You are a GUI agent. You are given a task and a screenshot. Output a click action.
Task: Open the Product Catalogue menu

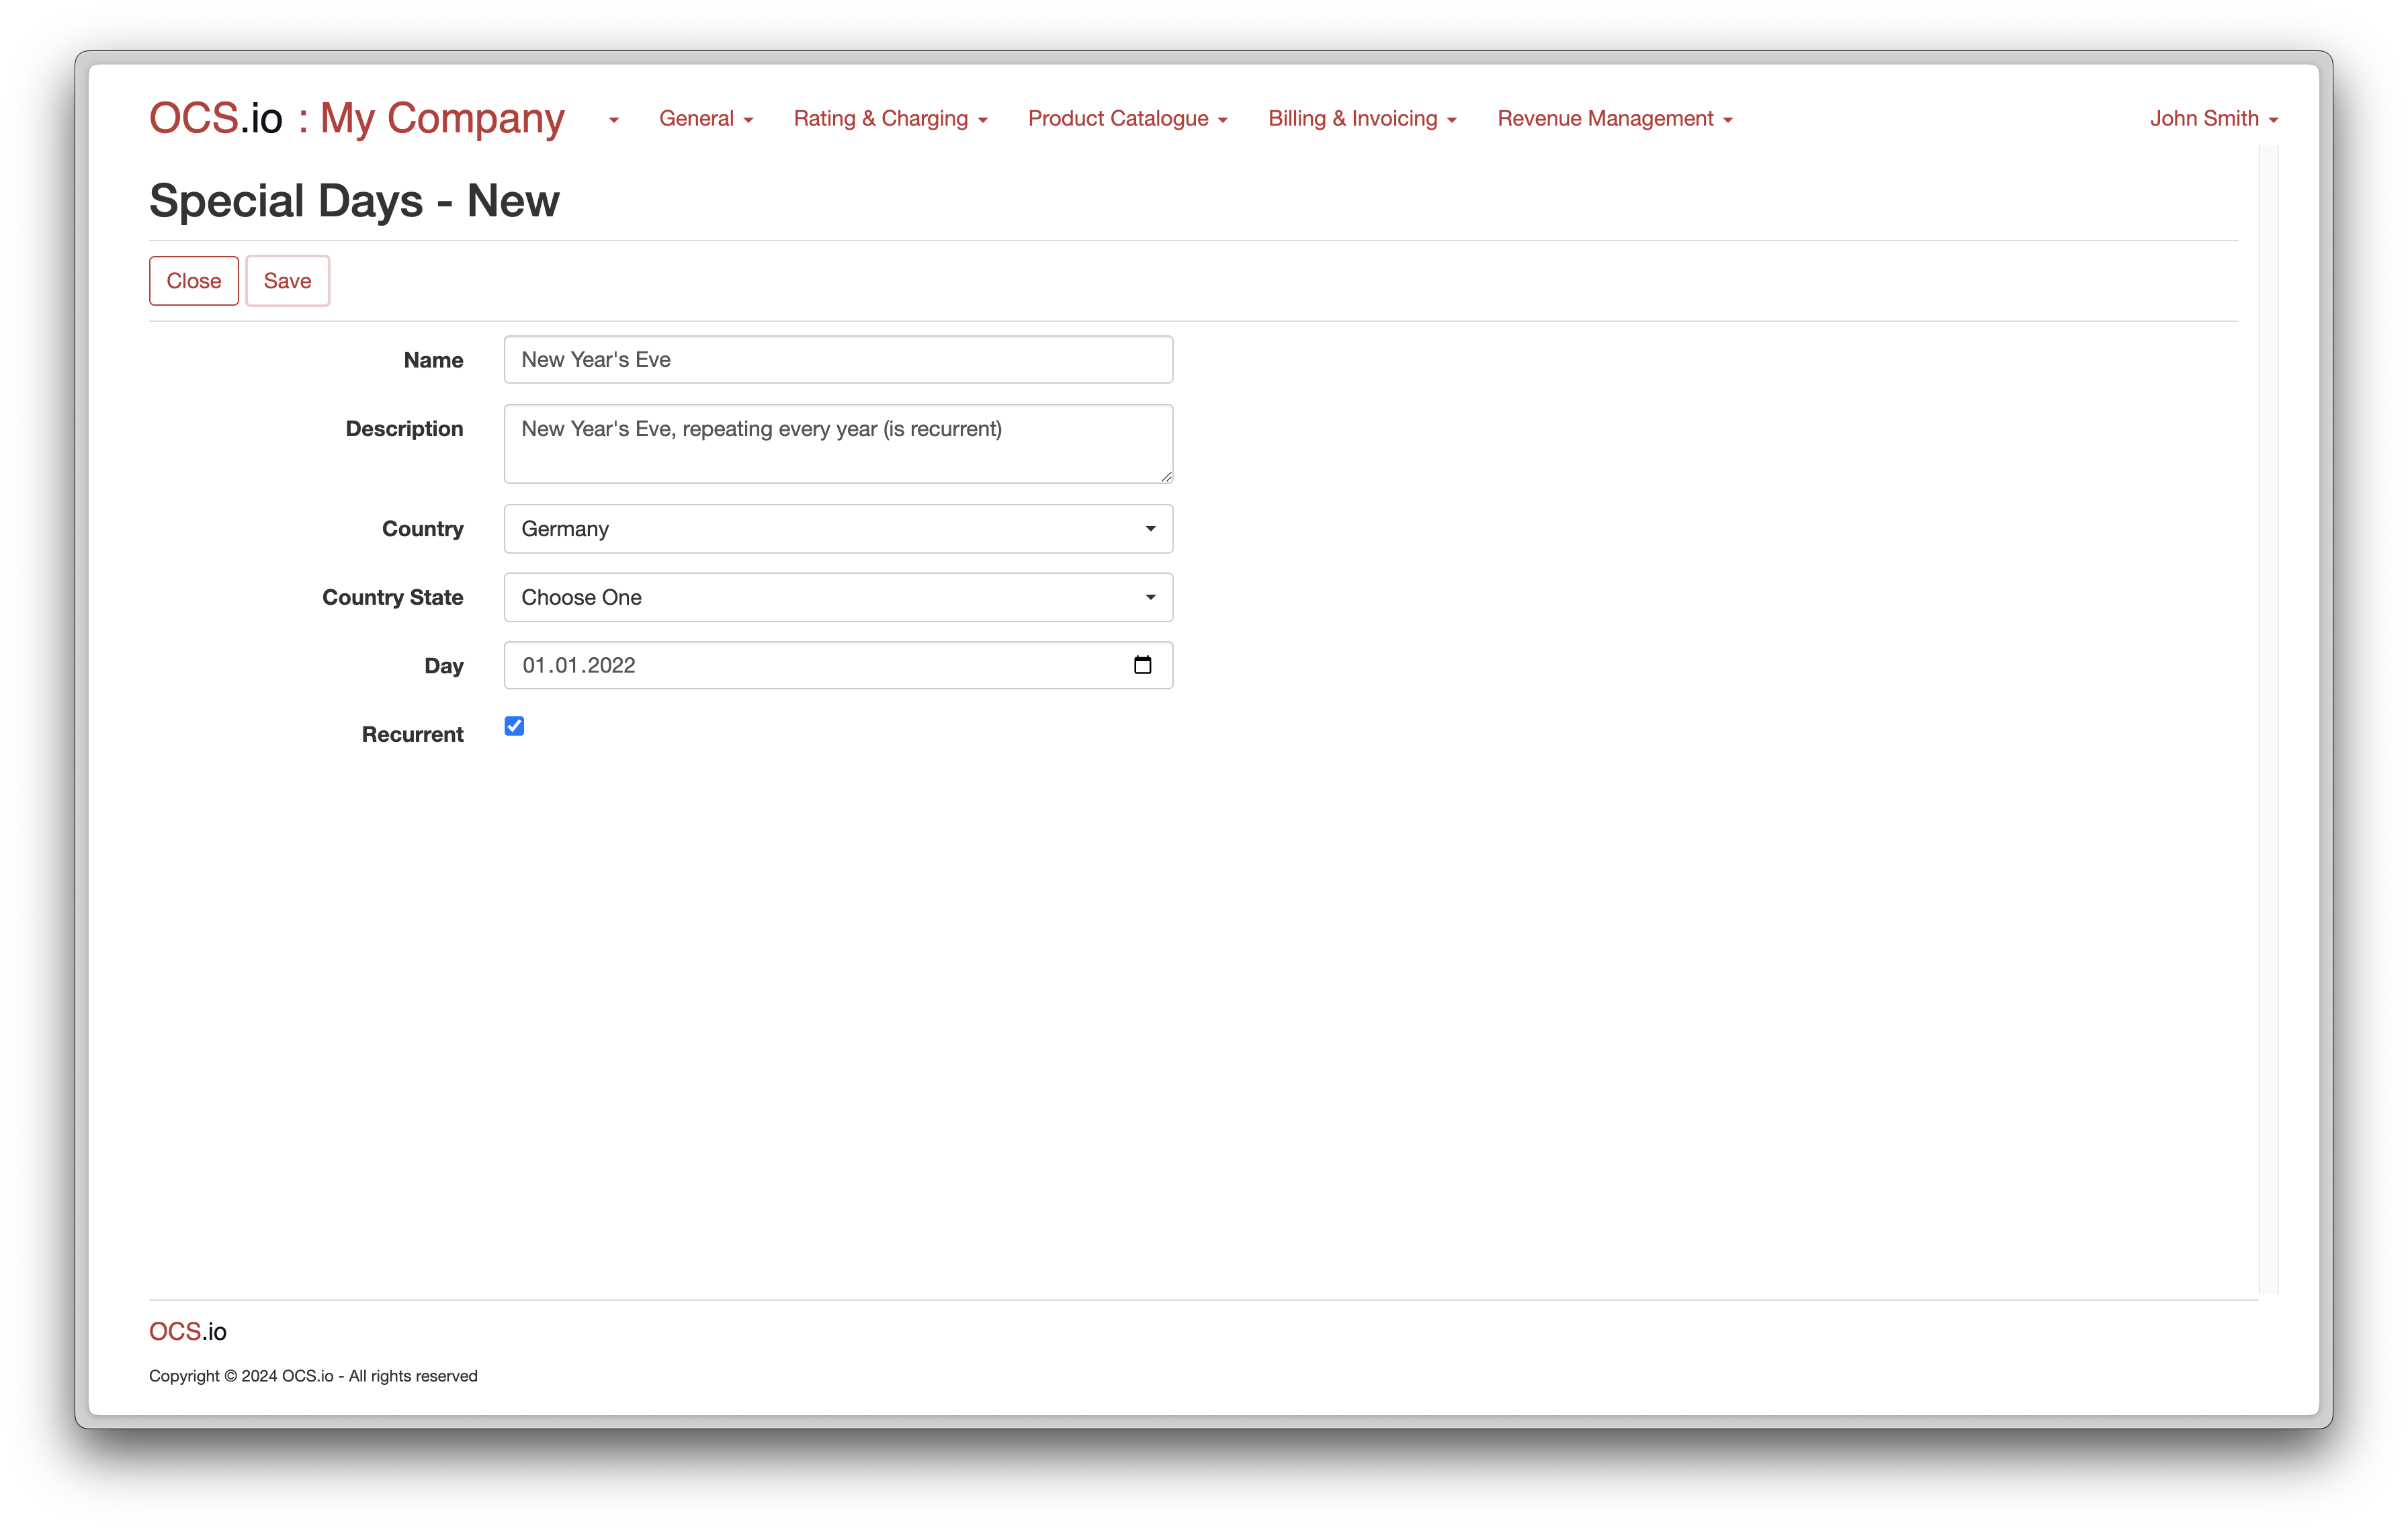point(1127,118)
